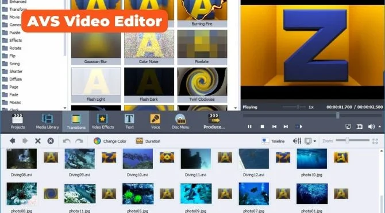Expand the volume level arrow
This screenshot has width=385, height=213.
(380, 127)
